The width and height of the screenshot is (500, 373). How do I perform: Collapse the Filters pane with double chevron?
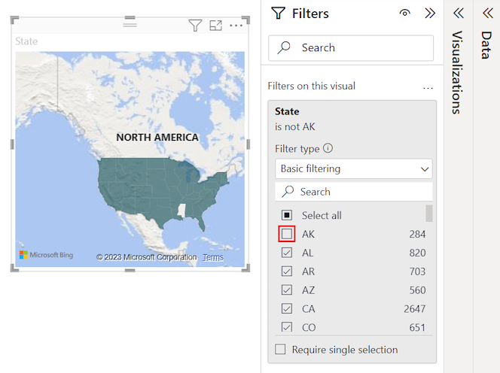coord(430,13)
